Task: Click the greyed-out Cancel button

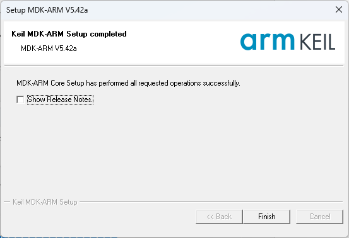Action: coord(319,217)
